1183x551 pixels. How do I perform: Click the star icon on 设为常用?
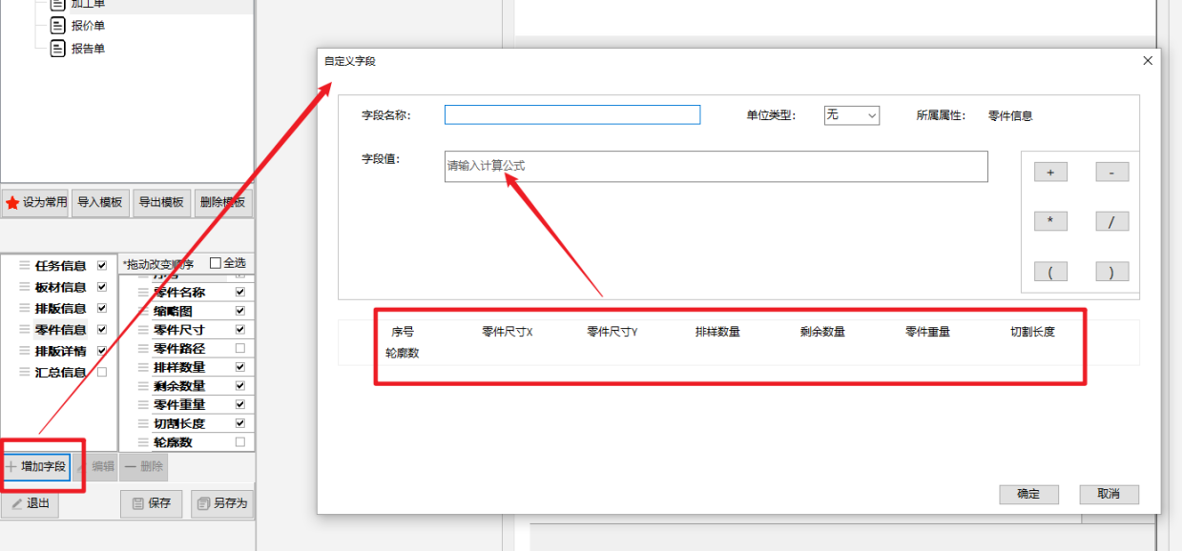12,203
